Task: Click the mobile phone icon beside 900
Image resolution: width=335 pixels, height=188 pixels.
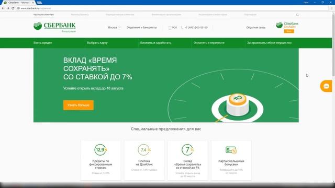Action: pos(170,28)
